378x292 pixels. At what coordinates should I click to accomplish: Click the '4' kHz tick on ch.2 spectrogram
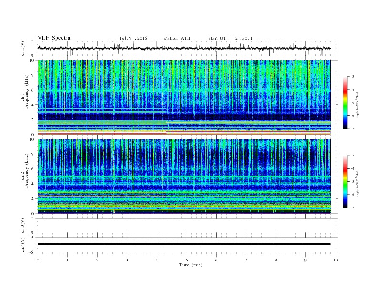pos(33,184)
